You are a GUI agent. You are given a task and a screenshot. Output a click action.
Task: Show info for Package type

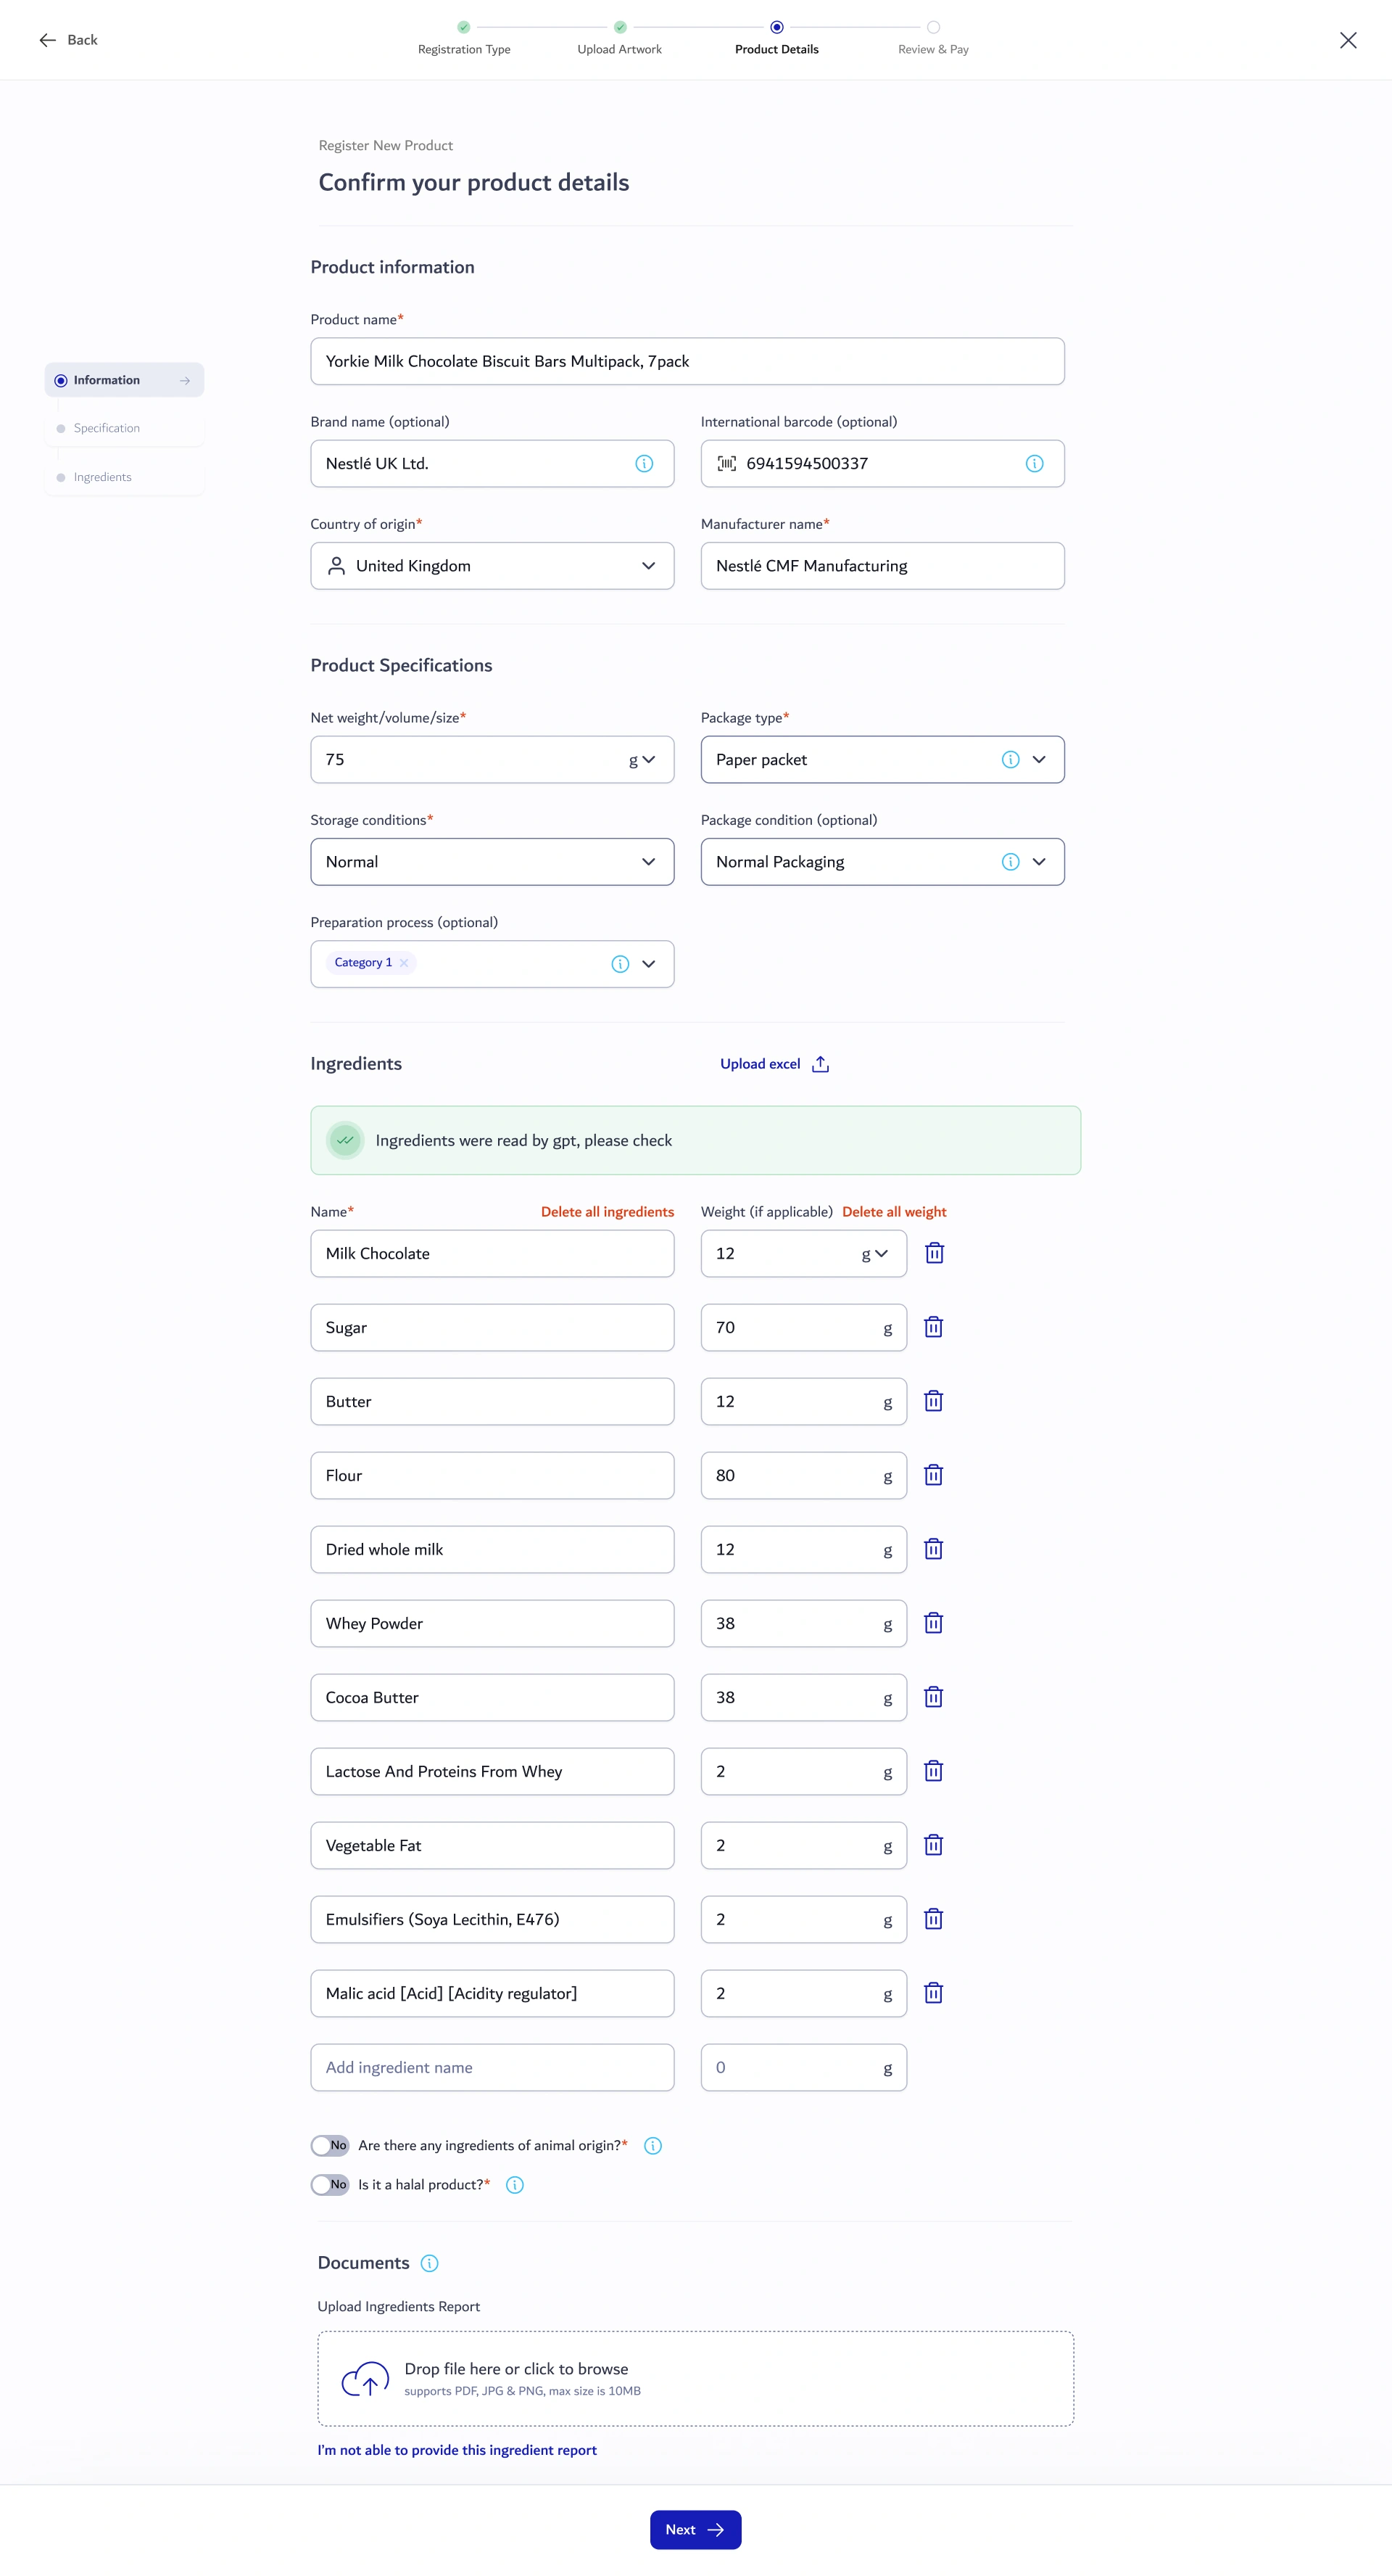point(1010,760)
